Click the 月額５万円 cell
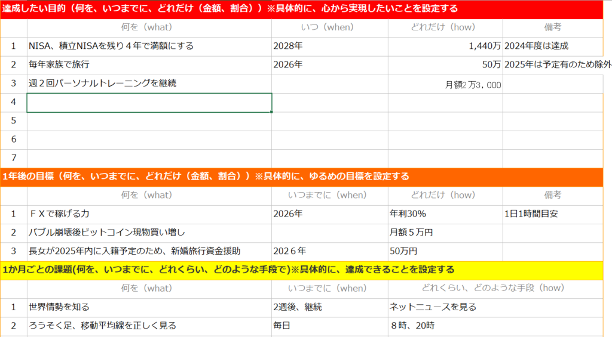The width and height of the screenshot is (612, 337). coord(445,232)
